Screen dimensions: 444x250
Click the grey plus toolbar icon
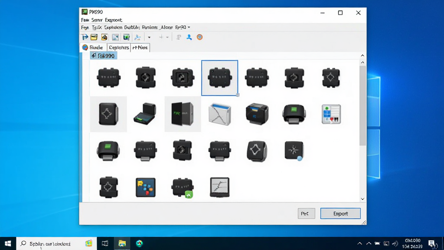click(x=161, y=37)
